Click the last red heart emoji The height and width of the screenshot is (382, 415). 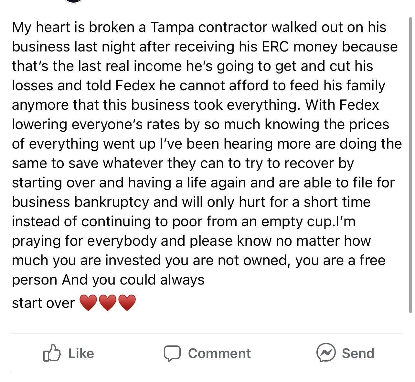[127, 303]
